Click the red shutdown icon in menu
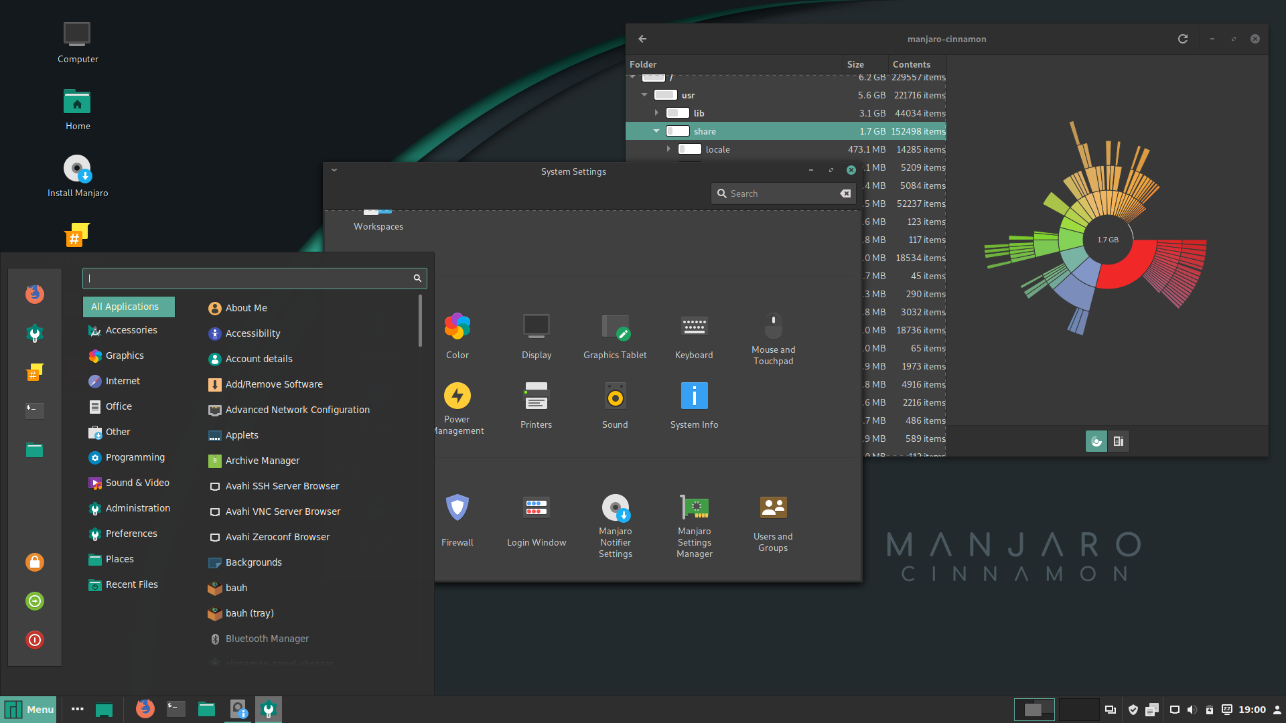 pos(35,639)
